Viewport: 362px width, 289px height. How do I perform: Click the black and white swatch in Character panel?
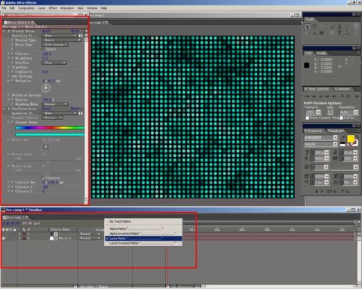coord(342,144)
